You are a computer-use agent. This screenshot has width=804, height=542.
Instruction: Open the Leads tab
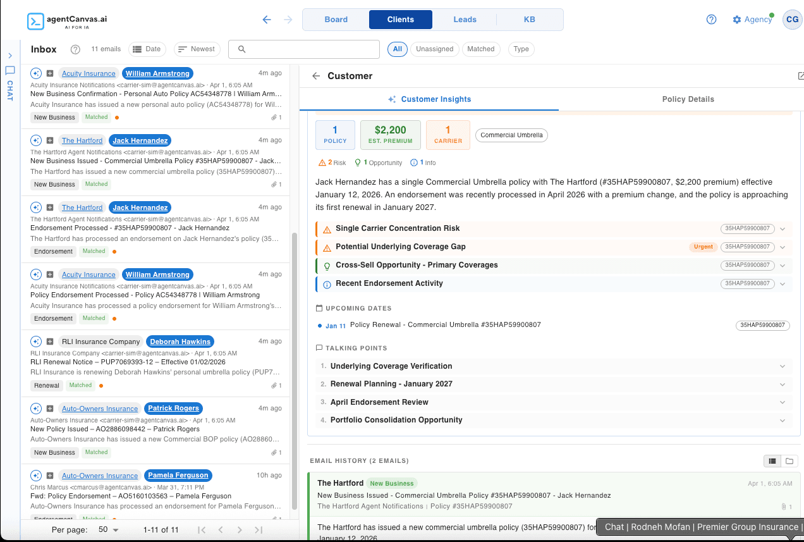[465, 20]
